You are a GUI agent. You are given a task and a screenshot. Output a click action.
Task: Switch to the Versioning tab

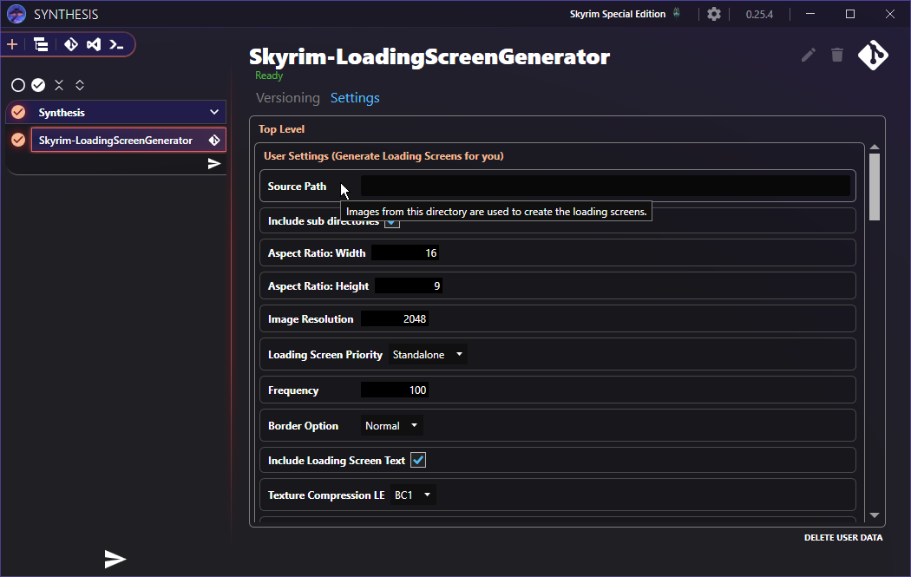287,98
